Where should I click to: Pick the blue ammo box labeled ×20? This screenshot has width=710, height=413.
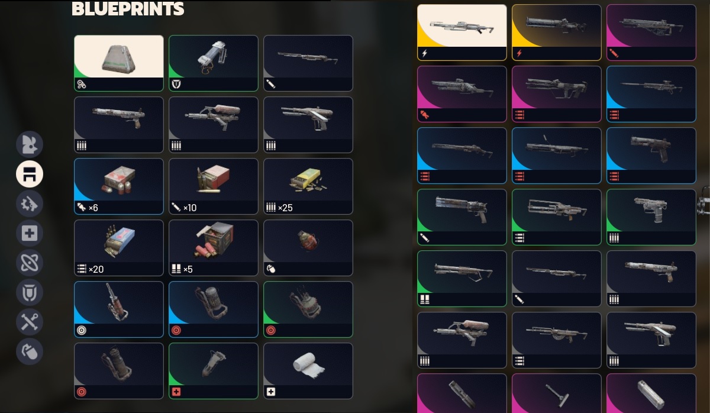pyautogui.click(x=119, y=248)
